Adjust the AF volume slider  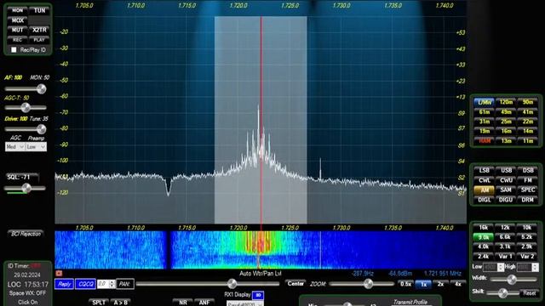point(26,89)
